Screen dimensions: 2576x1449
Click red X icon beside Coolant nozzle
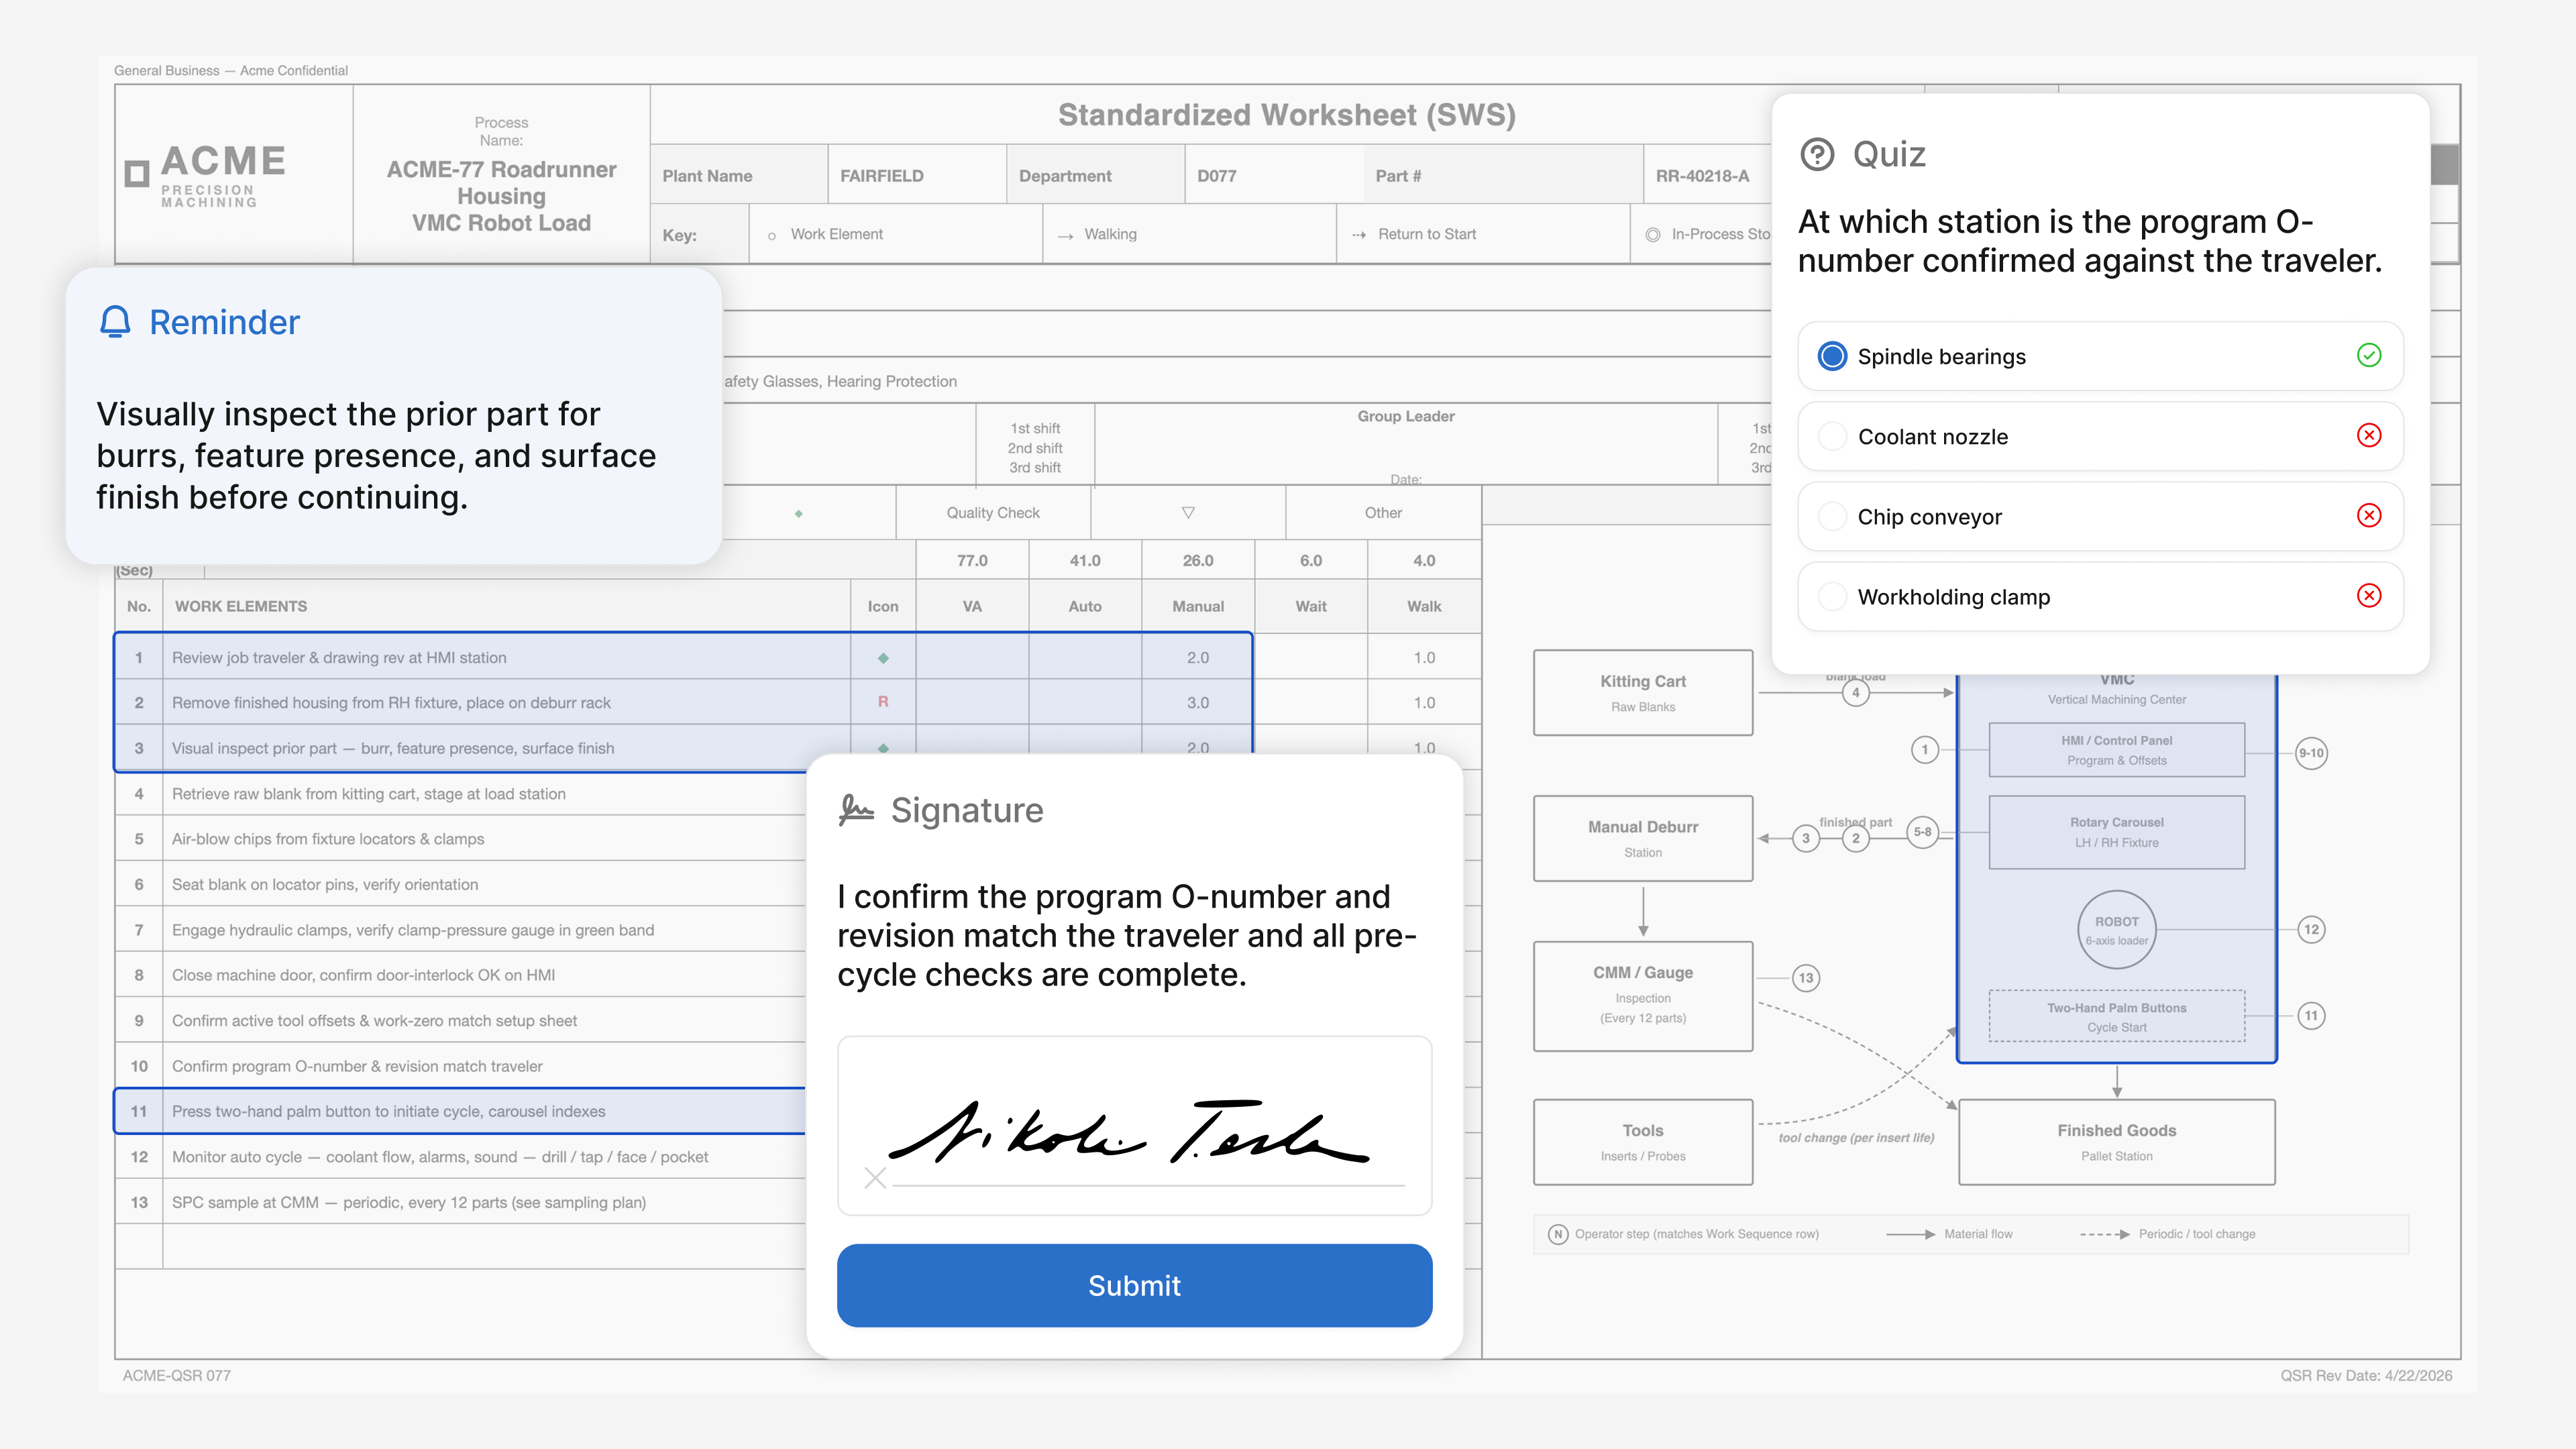[2368, 436]
